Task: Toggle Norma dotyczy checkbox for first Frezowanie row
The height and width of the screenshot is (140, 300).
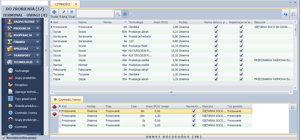Action: 216,27
